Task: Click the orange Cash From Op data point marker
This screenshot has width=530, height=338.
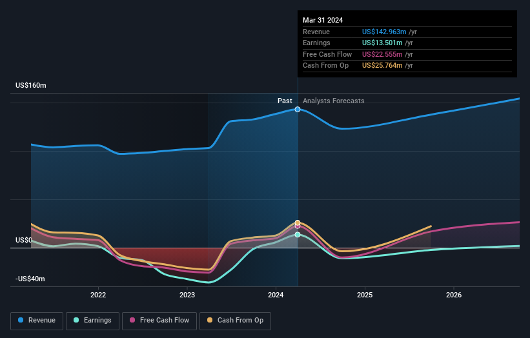Action: [298, 223]
